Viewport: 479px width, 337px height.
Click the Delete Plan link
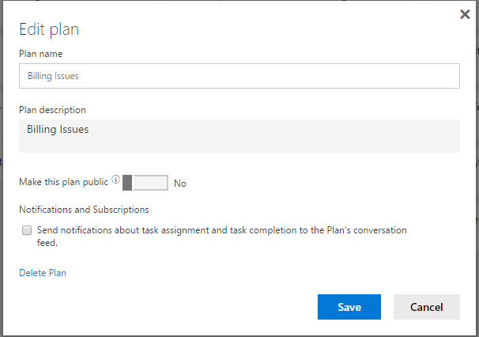(x=43, y=273)
